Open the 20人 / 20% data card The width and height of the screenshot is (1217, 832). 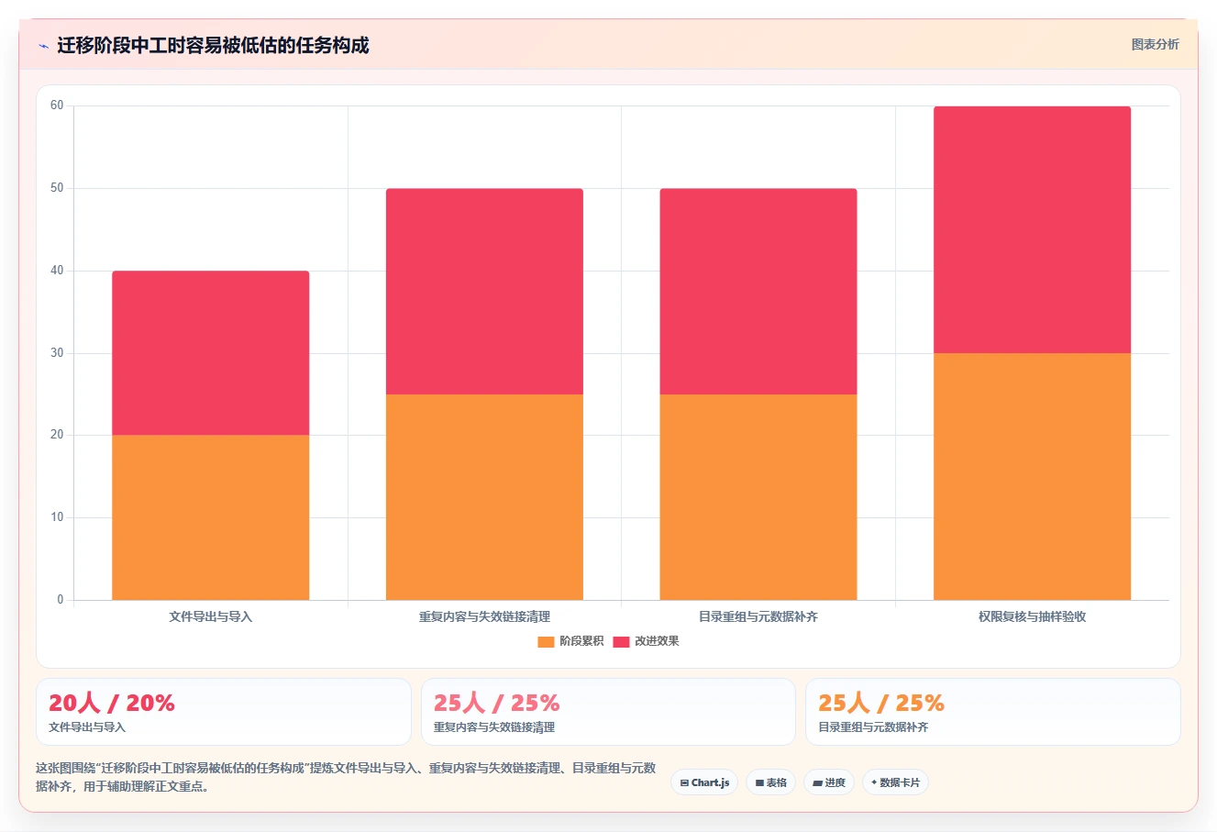click(x=224, y=712)
